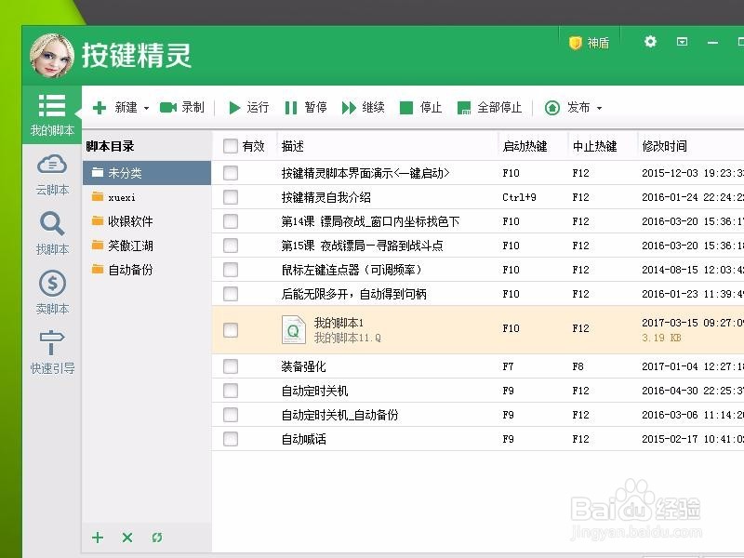Click the F8 stop hotkey cell
This screenshot has width=744, height=558.
(578, 366)
